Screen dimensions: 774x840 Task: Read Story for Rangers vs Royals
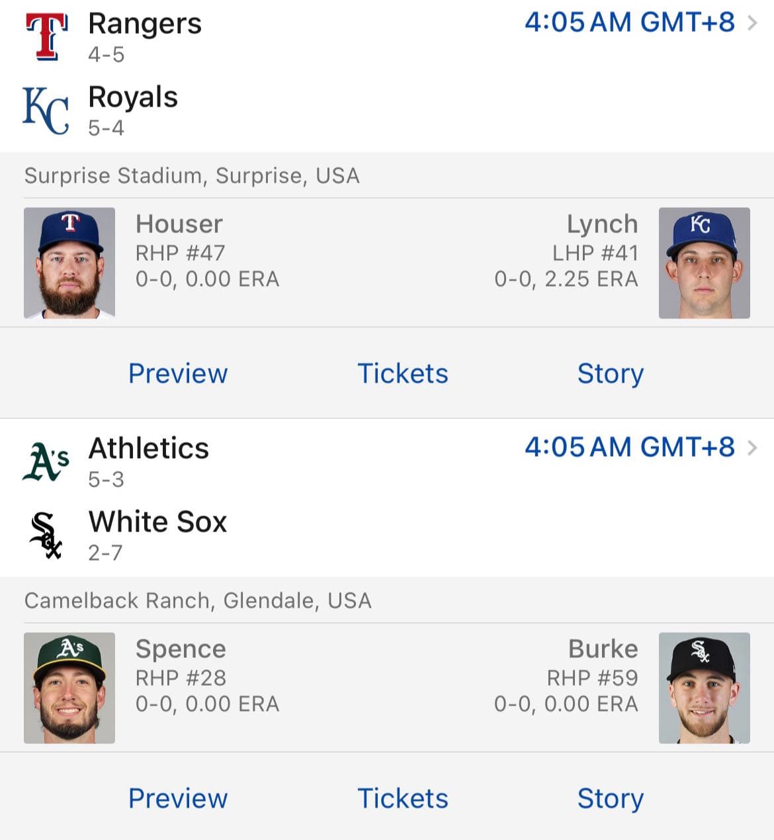coord(610,373)
